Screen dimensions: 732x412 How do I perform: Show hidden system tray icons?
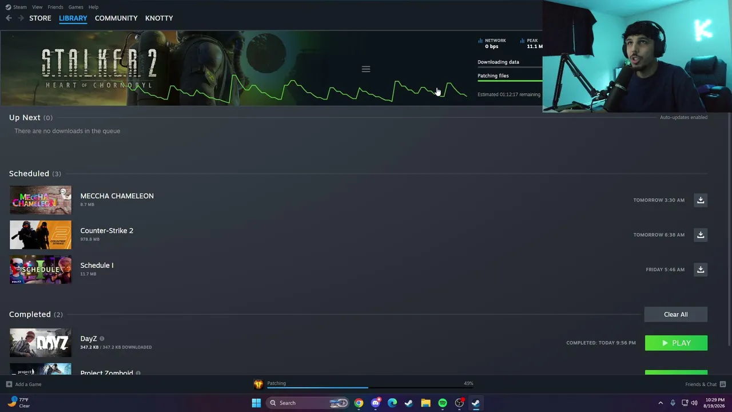coord(661,403)
